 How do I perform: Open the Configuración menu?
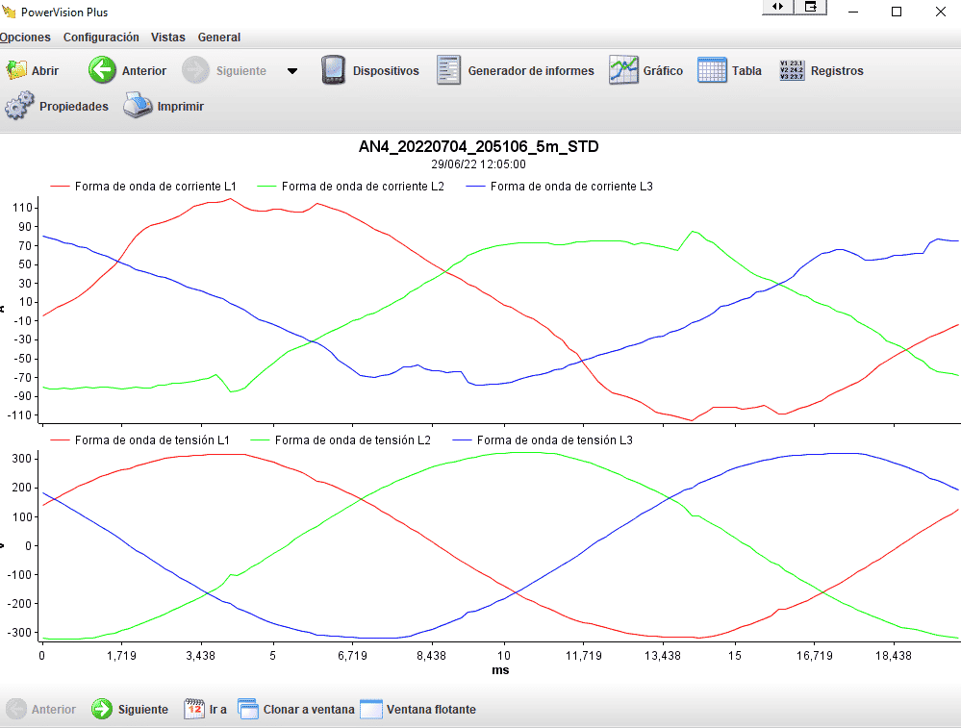pos(101,38)
